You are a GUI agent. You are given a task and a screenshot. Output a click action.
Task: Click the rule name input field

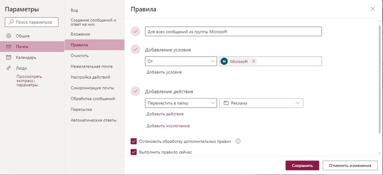click(233, 32)
